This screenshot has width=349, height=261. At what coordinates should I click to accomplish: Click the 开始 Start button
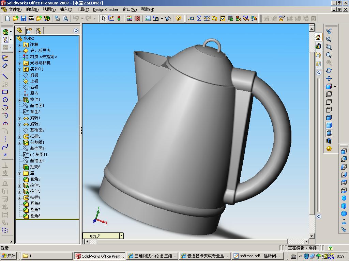pyautogui.click(x=9, y=256)
